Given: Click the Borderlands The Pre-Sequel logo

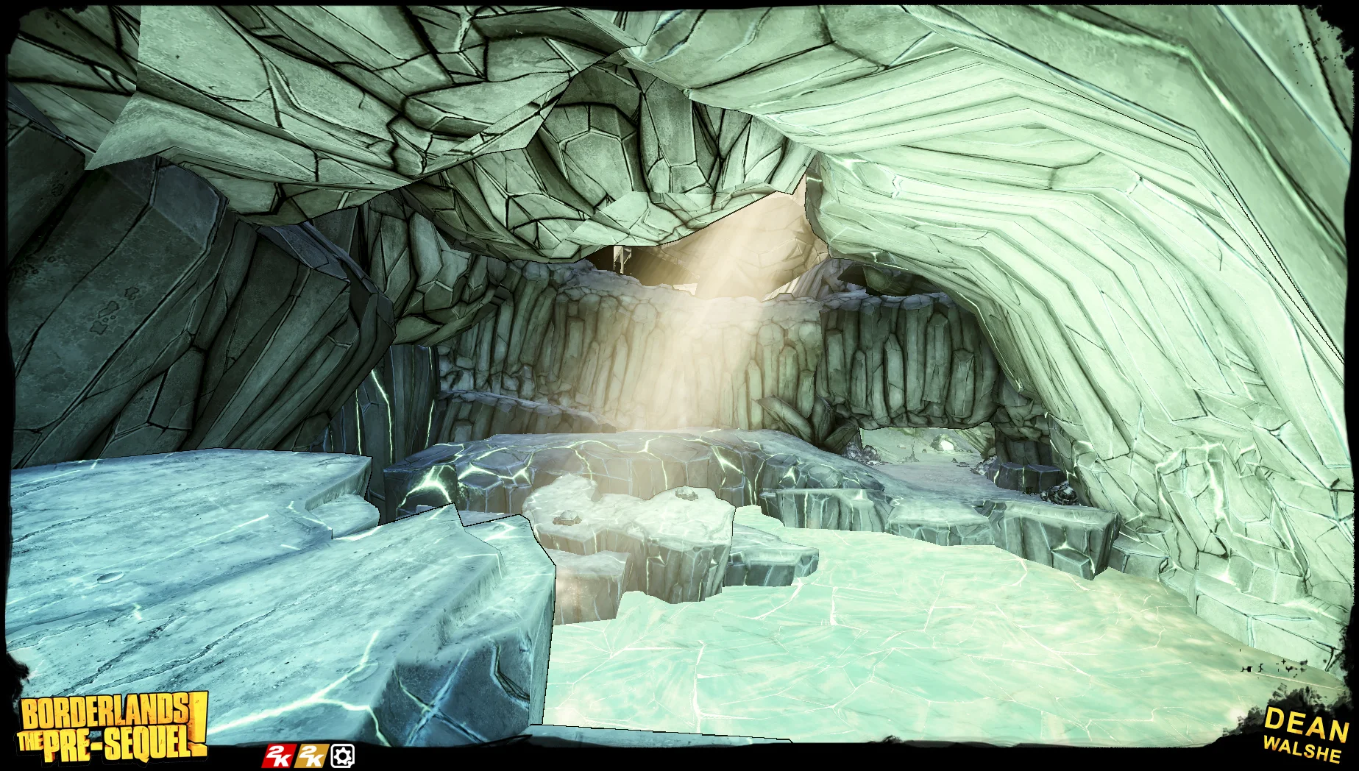Looking at the screenshot, I should coord(113,728).
